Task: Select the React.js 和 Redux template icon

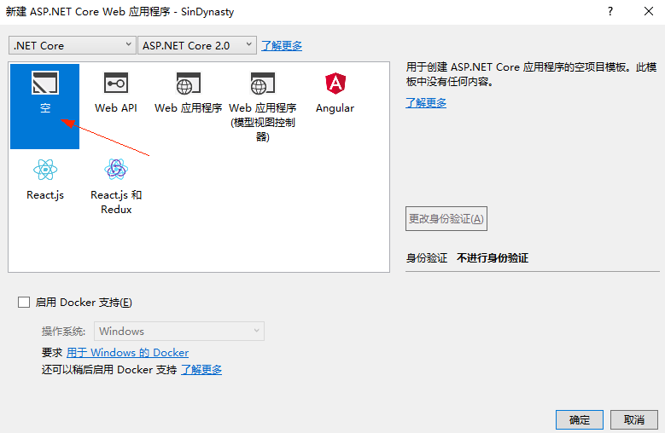Action: (116, 170)
